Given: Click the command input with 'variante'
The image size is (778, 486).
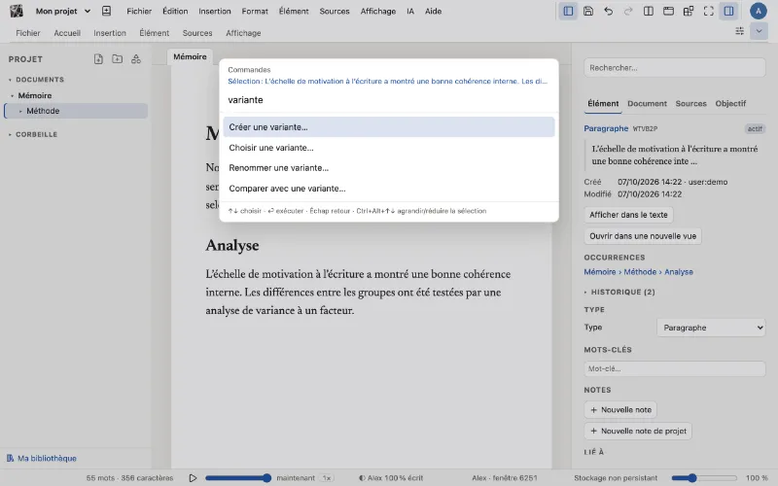Looking at the screenshot, I should pyautogui.click(x=388, y=100).
